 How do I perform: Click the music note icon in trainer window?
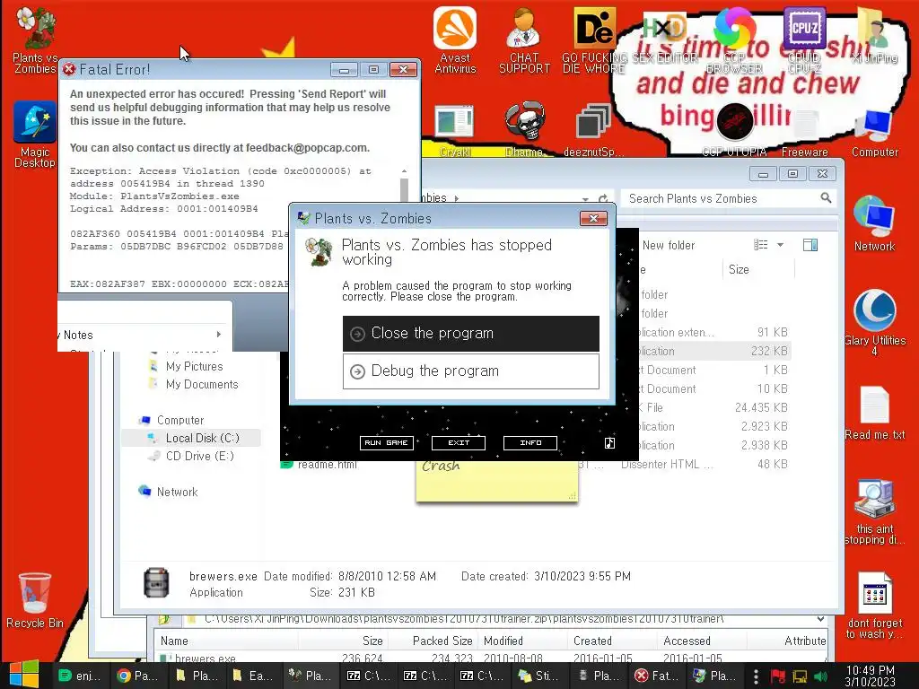click(x=609, y=443)
